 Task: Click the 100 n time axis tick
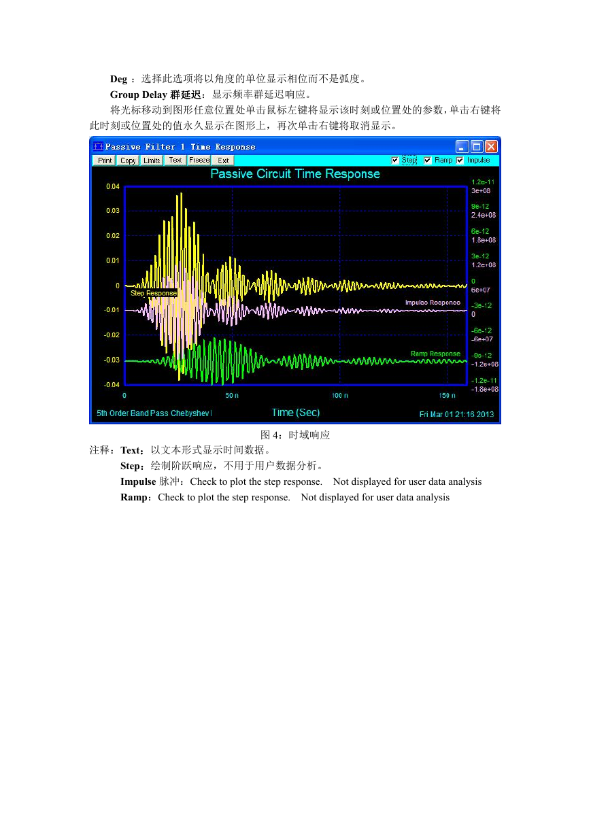(x=339, y=395)
